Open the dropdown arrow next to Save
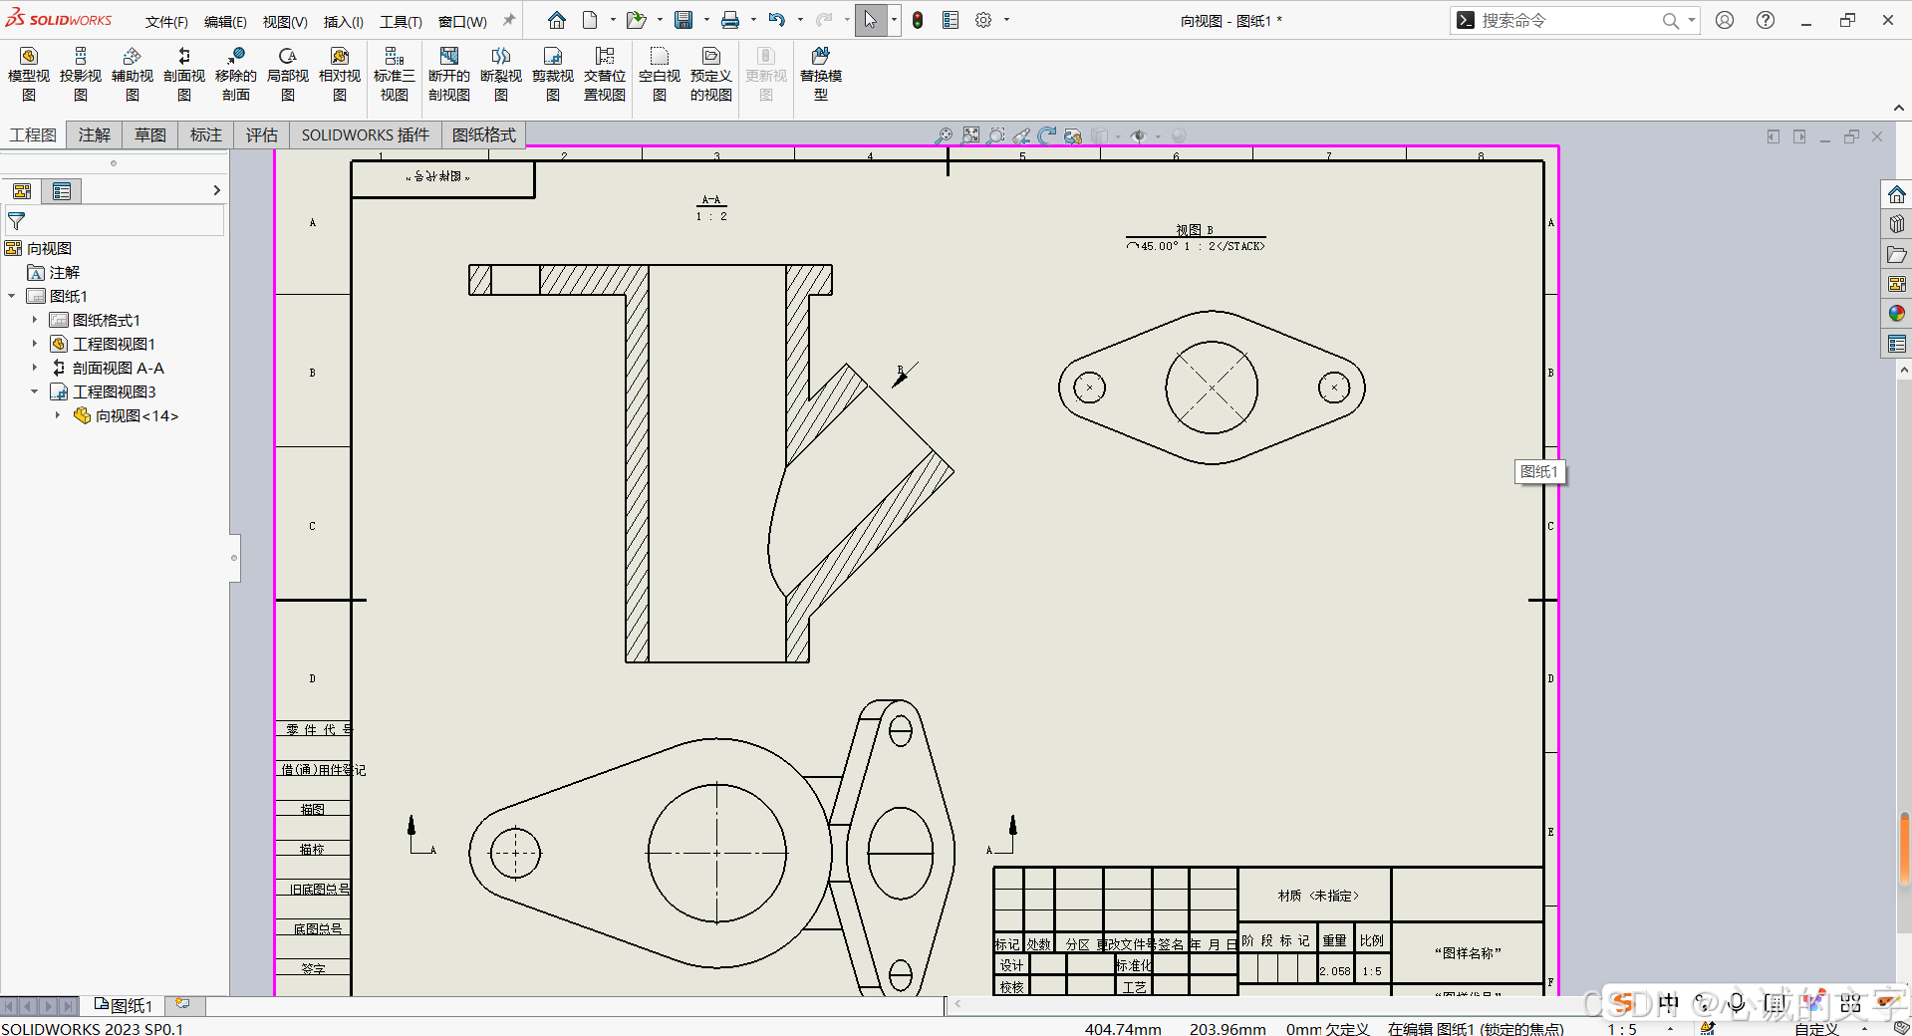Screen dimensions: 1912x1036 (706, 20)
